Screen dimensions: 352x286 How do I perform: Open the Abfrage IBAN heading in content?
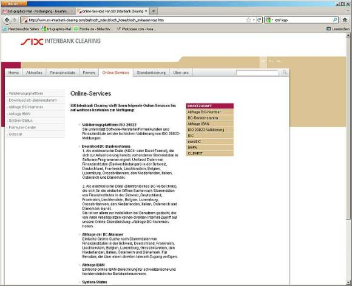click(x=93, y=265)
